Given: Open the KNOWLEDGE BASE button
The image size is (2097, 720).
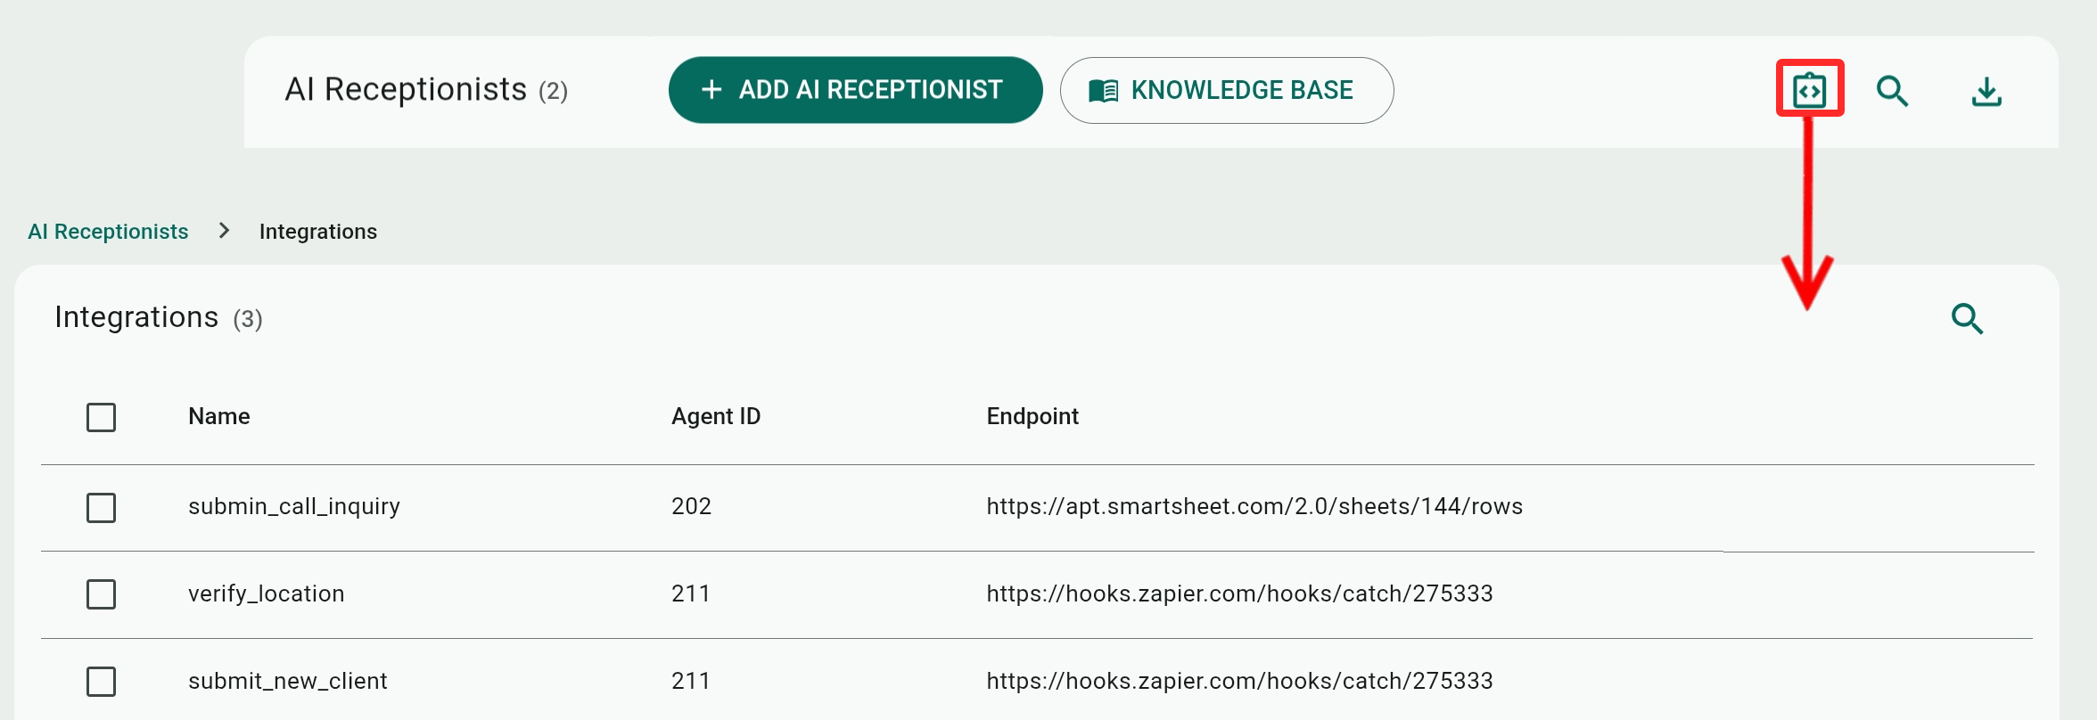Looking at the screenshot, I should 1226,90.
